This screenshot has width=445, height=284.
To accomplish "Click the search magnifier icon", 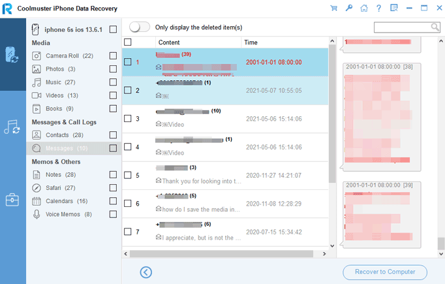I will coord(435,27).
